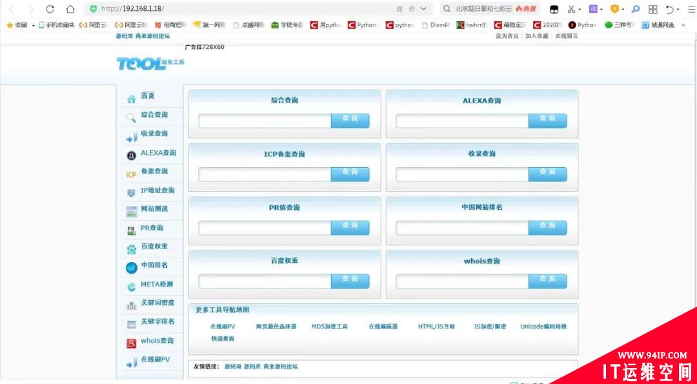Click the 设为首页 link at top

507,36
